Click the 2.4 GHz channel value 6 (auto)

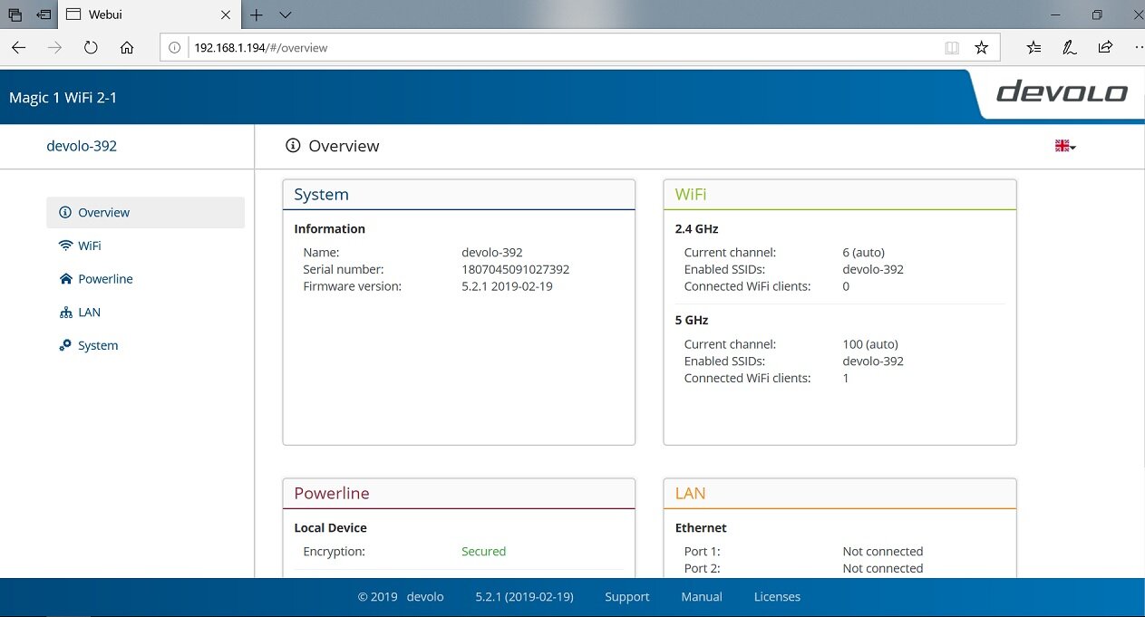click(x=863, y=253)
